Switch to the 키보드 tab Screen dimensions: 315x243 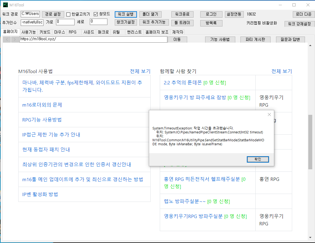pyautogui.click(x=45, y=32)
